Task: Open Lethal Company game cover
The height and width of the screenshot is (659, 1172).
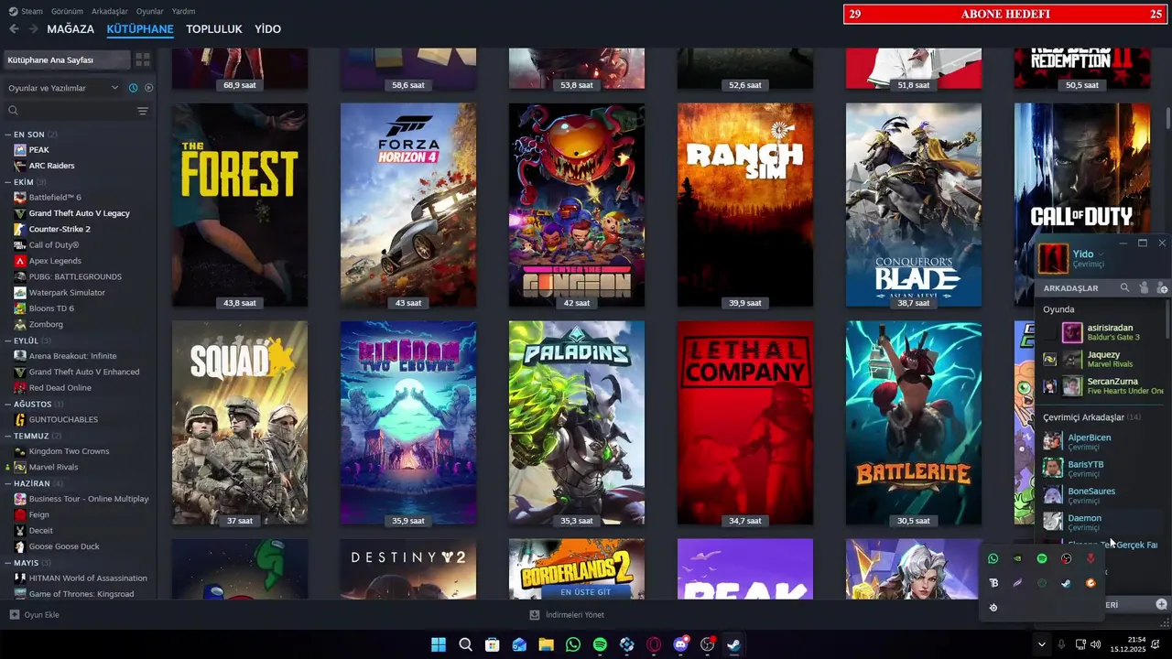Action: click(745, 423)
